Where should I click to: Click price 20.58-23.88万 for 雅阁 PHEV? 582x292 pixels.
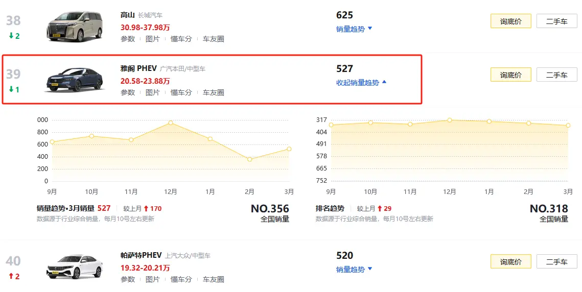pyautogui.click(x=145, y=81)
